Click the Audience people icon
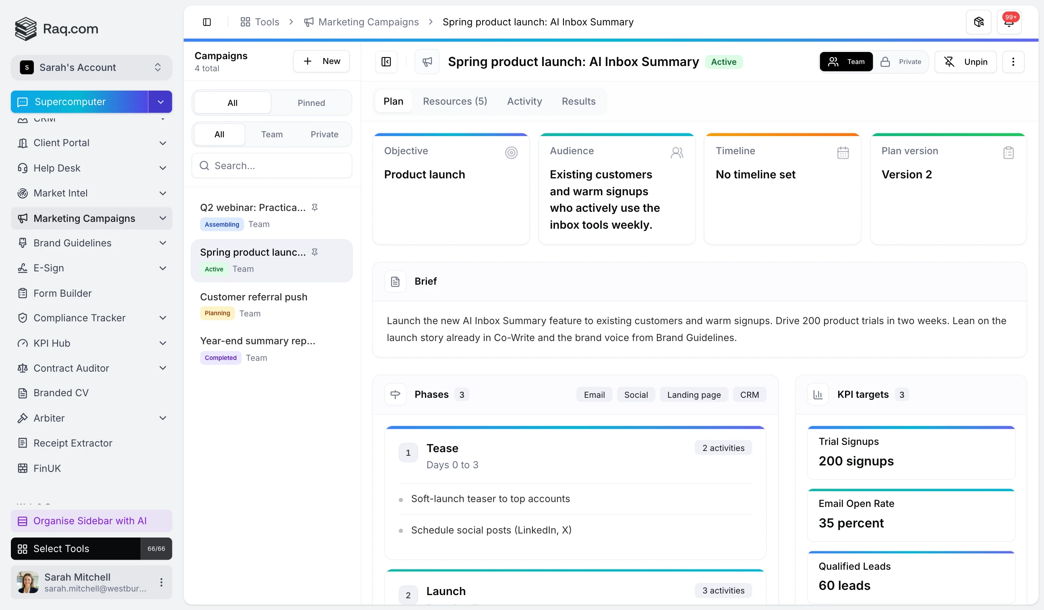Image resolution: width=1044 pixels, height=610 pixels. coord(677,152)
